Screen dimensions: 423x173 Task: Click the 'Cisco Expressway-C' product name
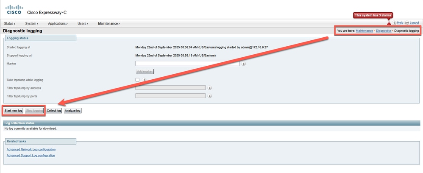tap(47, 12)
